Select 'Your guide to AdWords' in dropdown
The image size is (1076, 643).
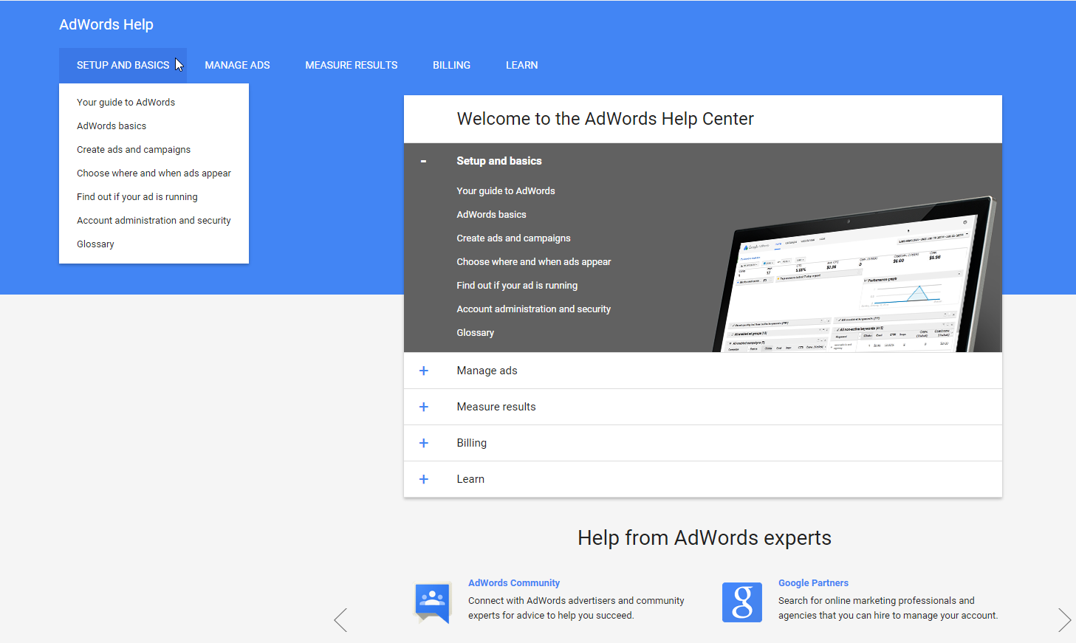(x=126, y=102)
